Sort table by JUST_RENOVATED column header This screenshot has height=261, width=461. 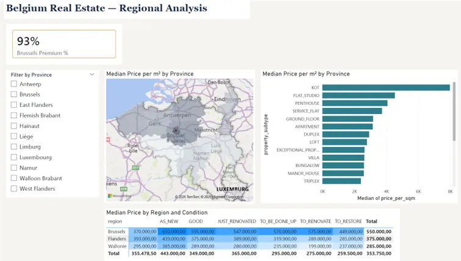pyautogui.click(x=237, y=221)
